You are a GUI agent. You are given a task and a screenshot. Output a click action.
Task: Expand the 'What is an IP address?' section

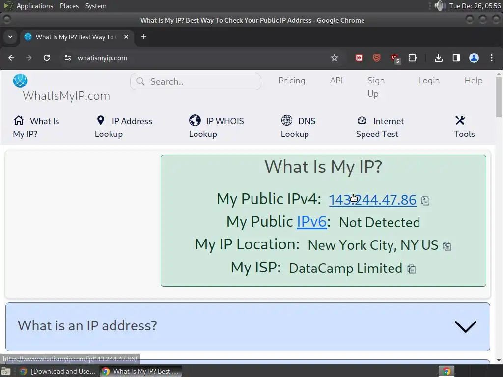248,326
